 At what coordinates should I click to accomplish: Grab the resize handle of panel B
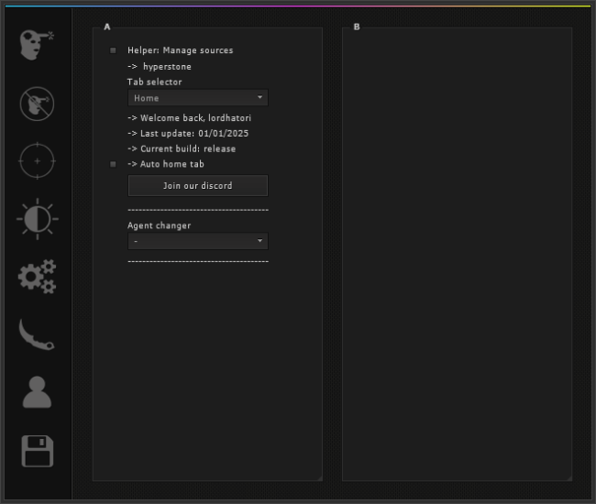(569, 478)
